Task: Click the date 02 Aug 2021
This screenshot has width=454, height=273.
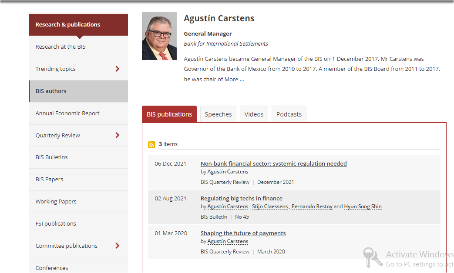Action: pyautogui.click(x=171, y=198)
